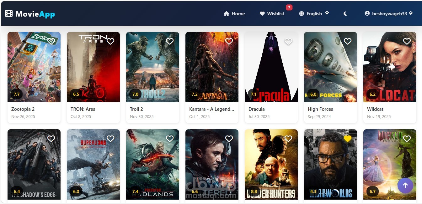
Task: Open the Border Hunters poster
Action: tap(271, 164)
